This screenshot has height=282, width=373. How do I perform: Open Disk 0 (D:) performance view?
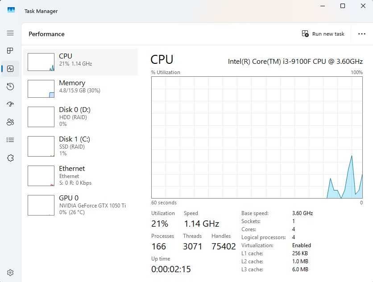[80, 116]
